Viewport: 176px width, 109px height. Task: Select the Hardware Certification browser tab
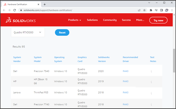(21, 5)
